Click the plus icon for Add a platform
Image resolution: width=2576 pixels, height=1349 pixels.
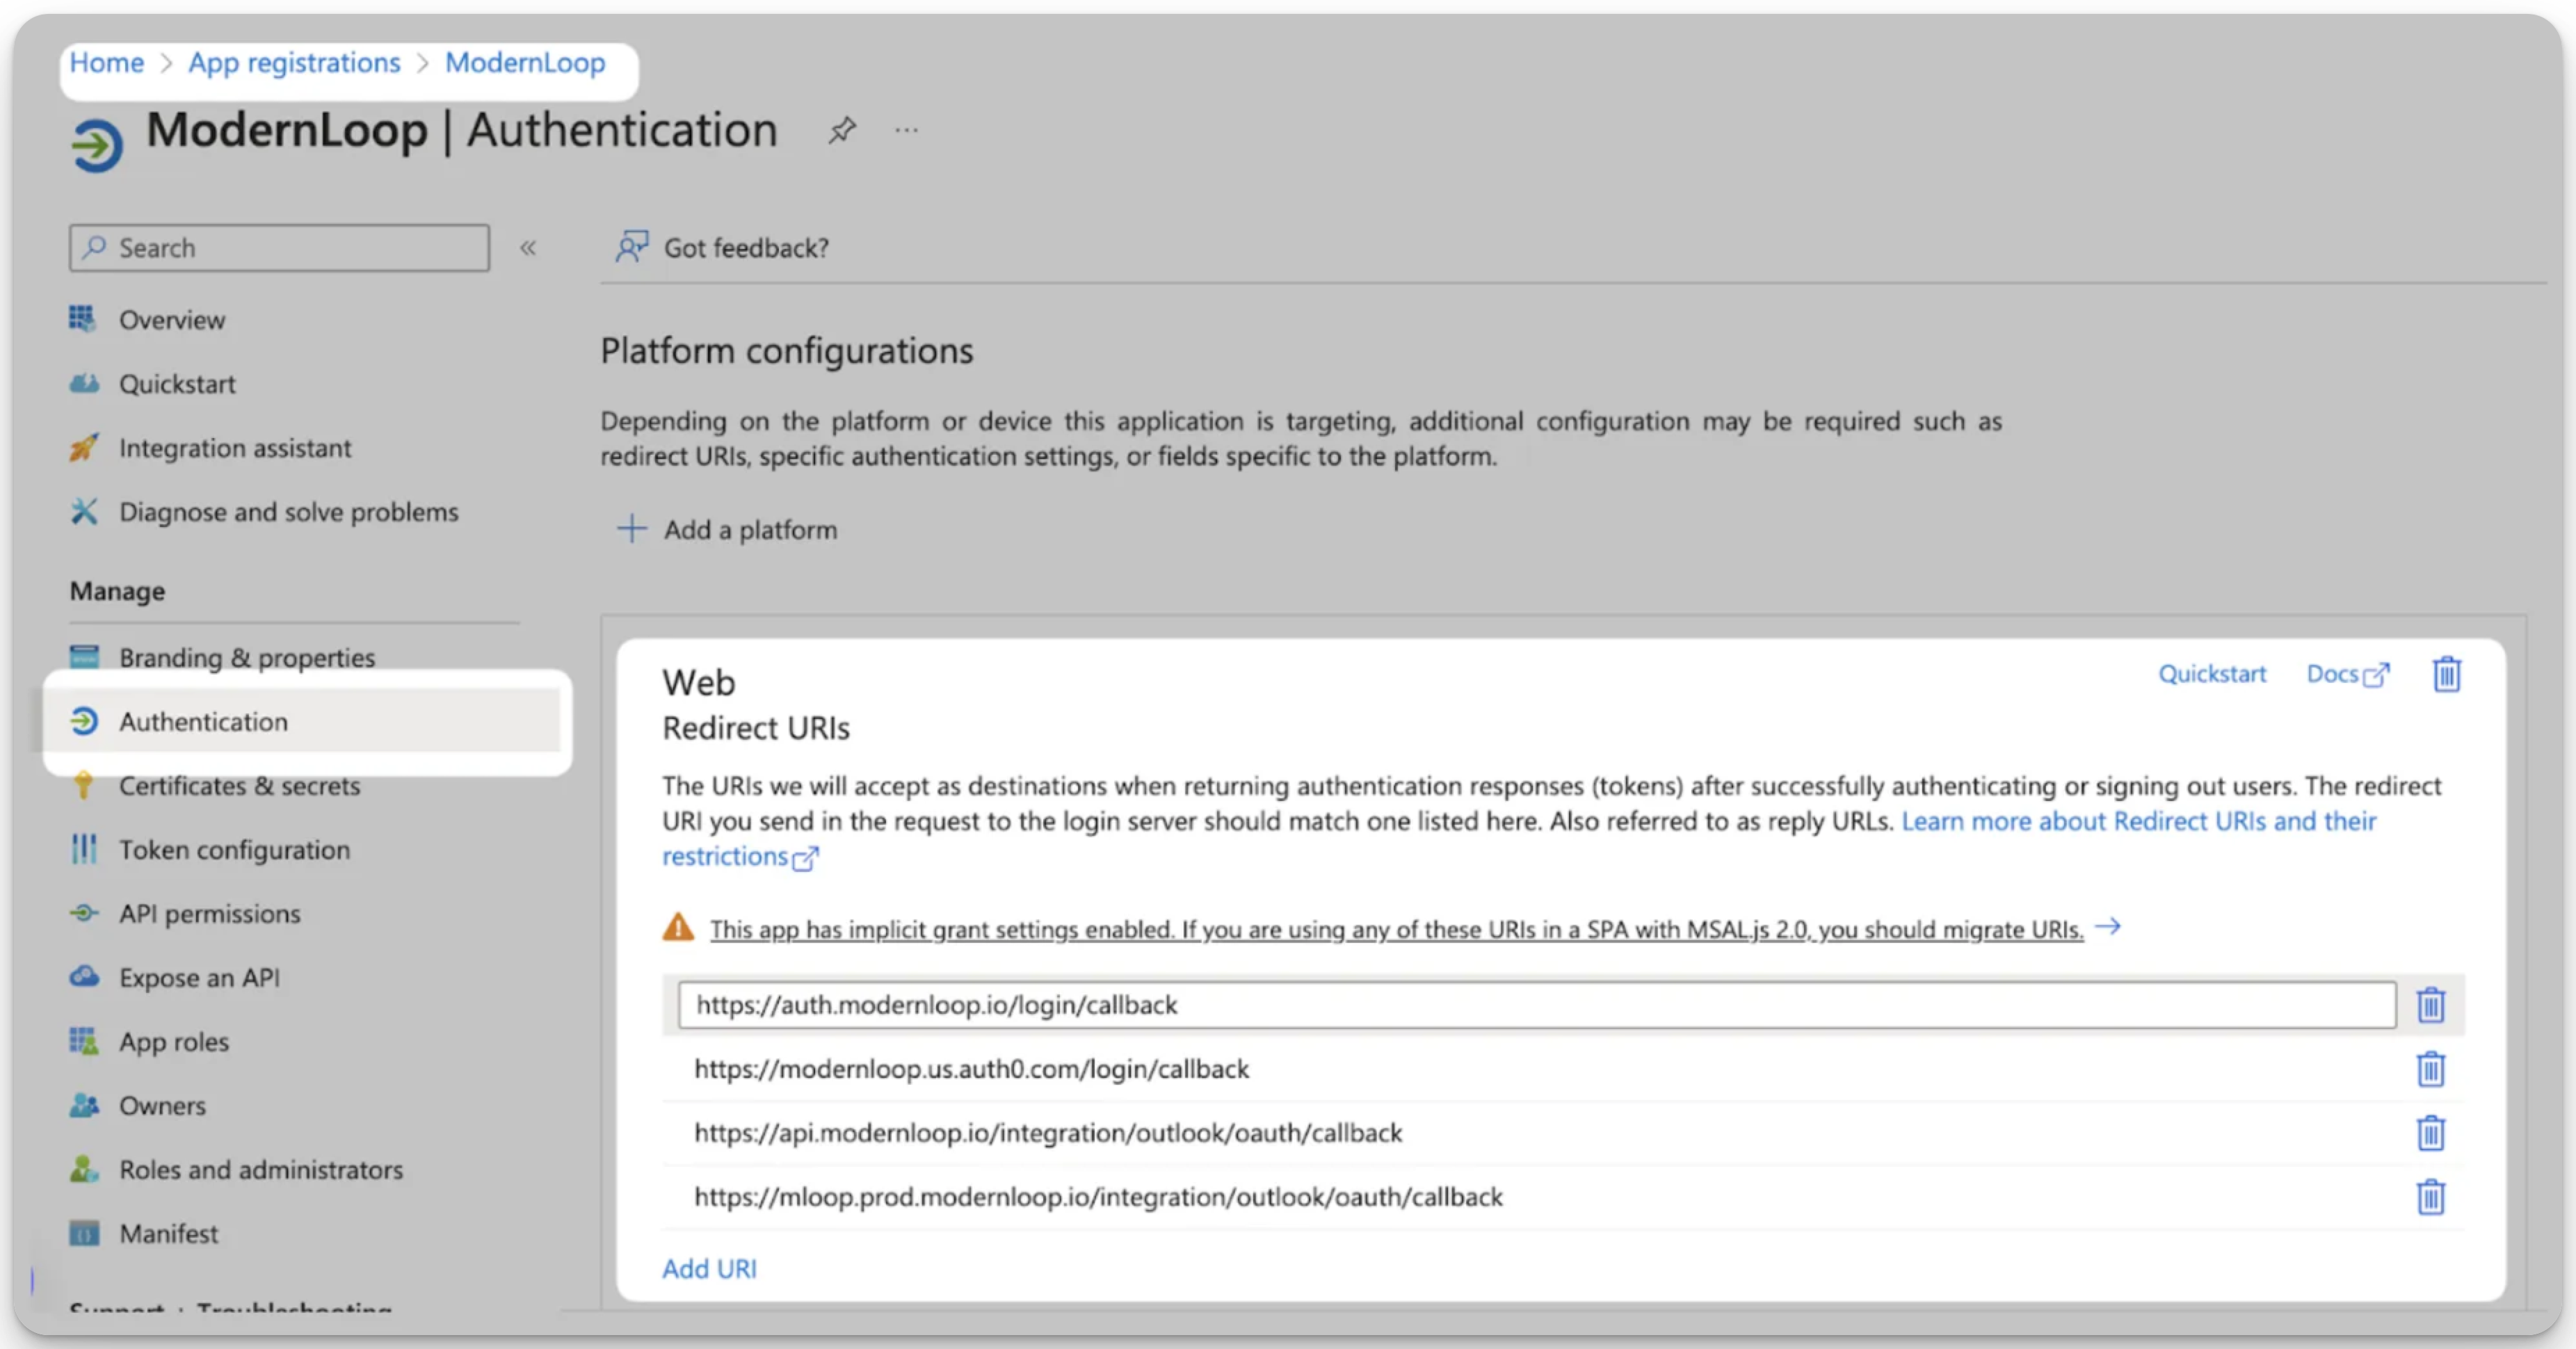[631, 529]
